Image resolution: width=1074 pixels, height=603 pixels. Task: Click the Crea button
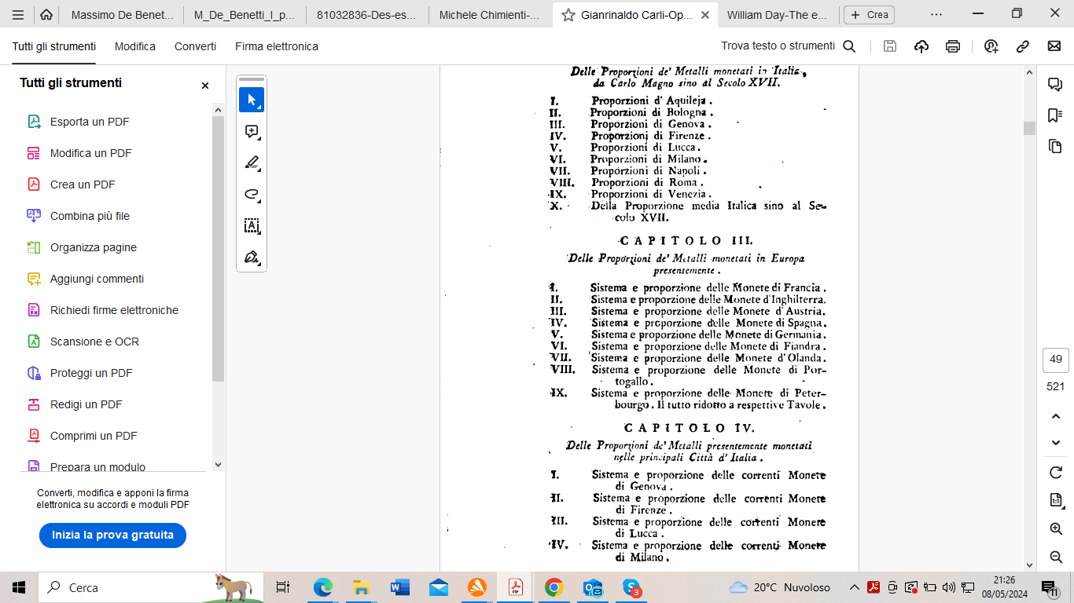pos(869,15)
